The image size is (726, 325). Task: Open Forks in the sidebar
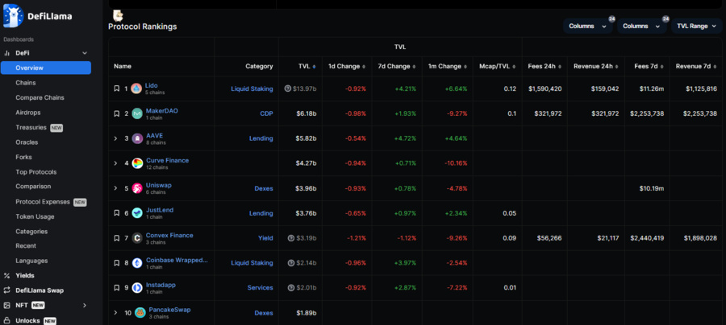[x=23, y=157]
